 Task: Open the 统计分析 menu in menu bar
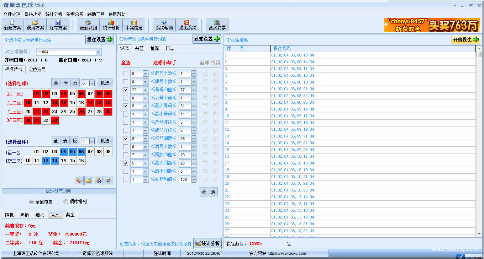(54, 14)
